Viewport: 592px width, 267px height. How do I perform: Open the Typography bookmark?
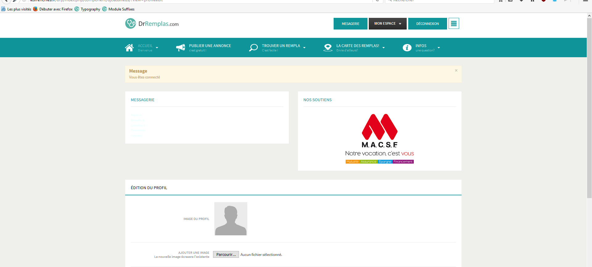(x=87, y=9)
